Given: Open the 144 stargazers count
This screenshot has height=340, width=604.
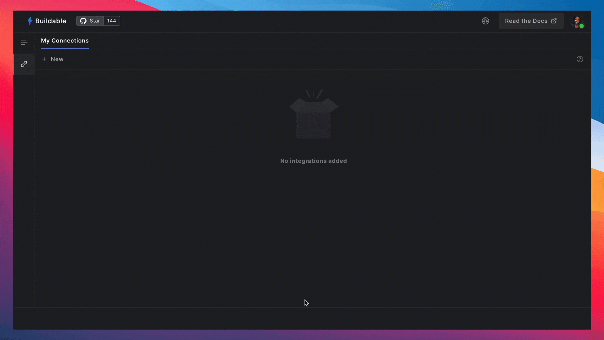Looking at the screenshot, I should tap(111, 21).
